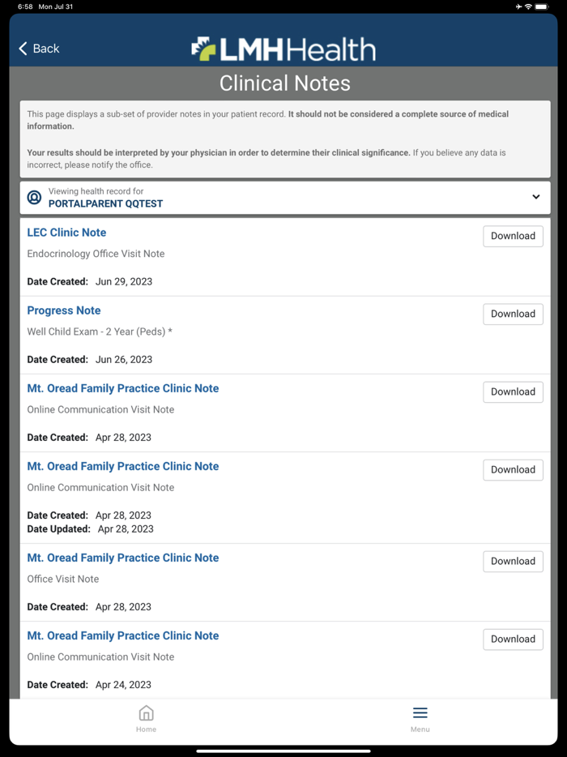Open the Progress Note for Well Child Exam
567x757 pixels.
(x=63, y=310)
